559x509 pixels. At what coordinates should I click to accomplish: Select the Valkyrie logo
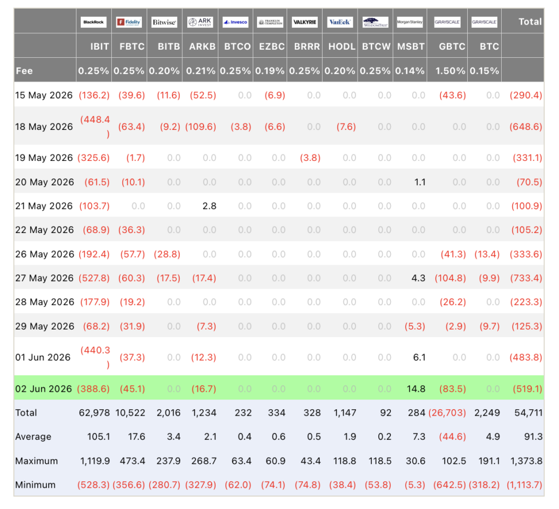(305, 22)
